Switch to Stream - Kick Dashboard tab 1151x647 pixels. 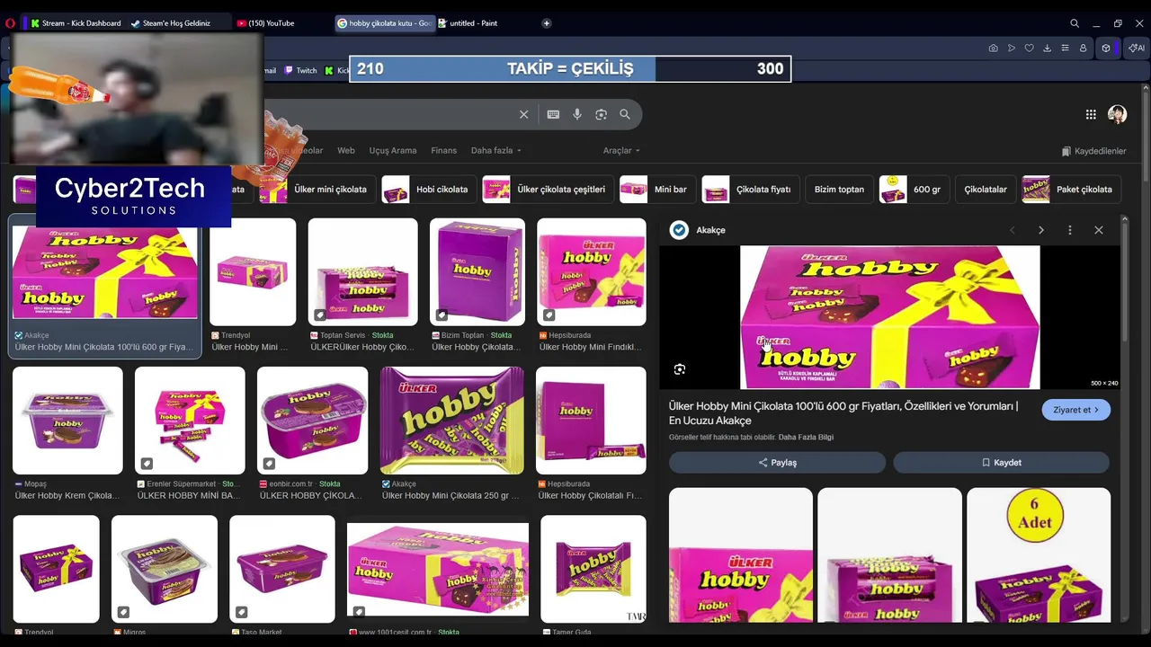coord(76,23)
